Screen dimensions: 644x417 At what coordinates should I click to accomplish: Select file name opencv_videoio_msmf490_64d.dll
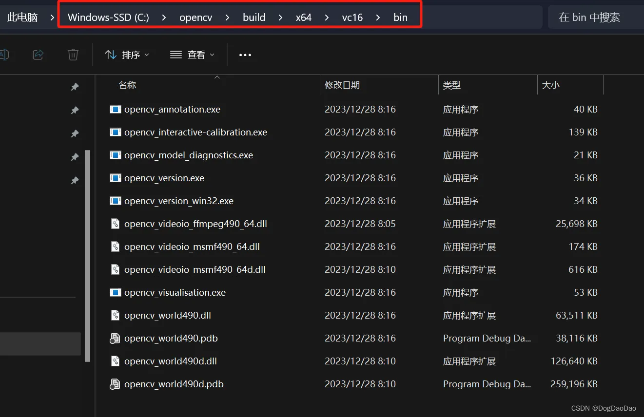[x=195, y=270]
